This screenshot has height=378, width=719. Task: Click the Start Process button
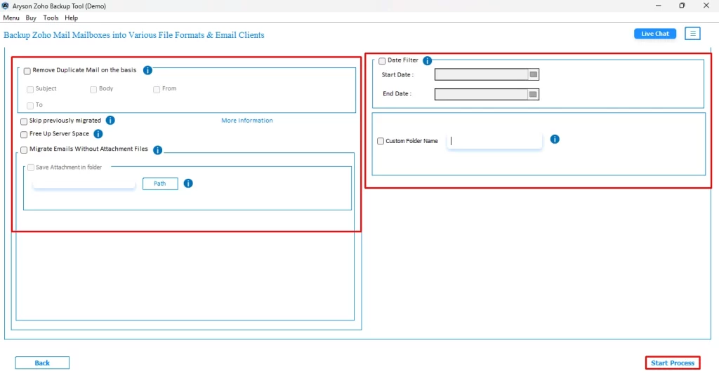click(x=673, y=363)
